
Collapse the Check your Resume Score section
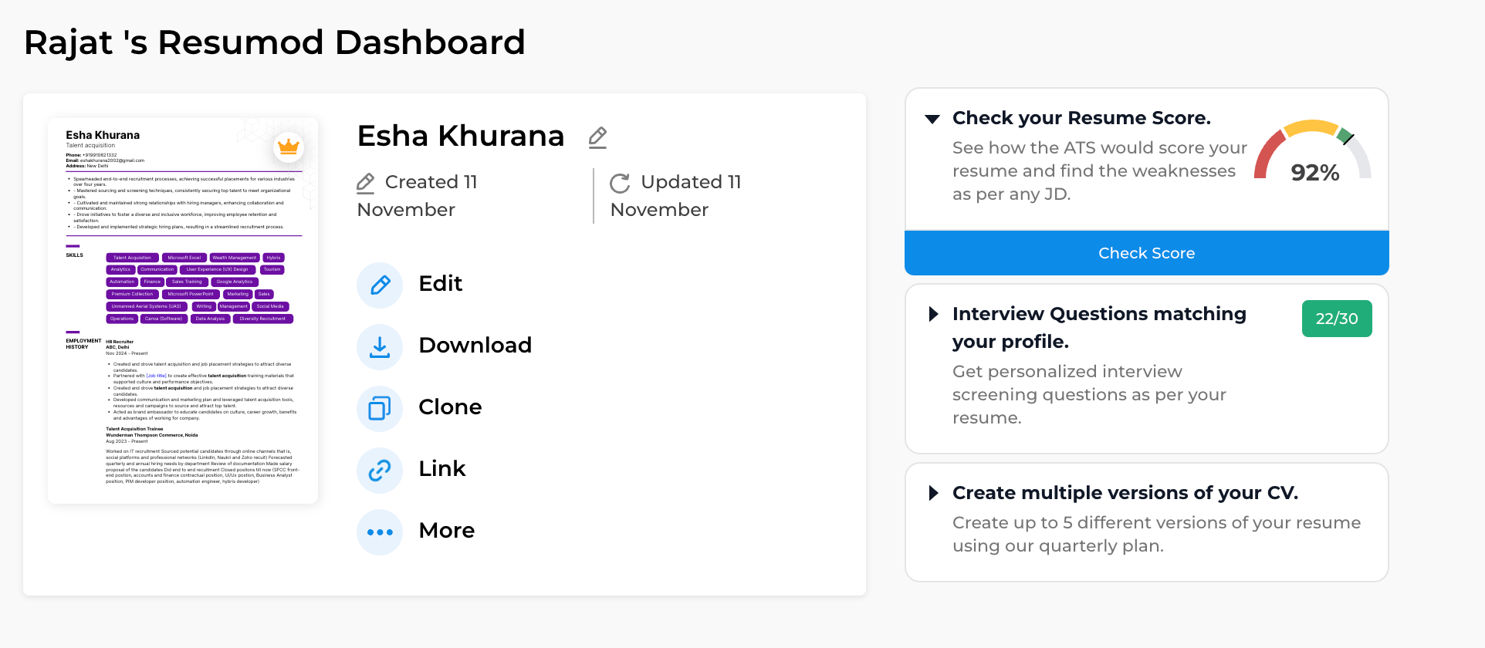click(x=932, y=119)
